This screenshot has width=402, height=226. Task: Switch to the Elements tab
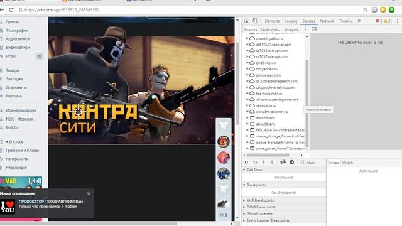coord(272,21)
